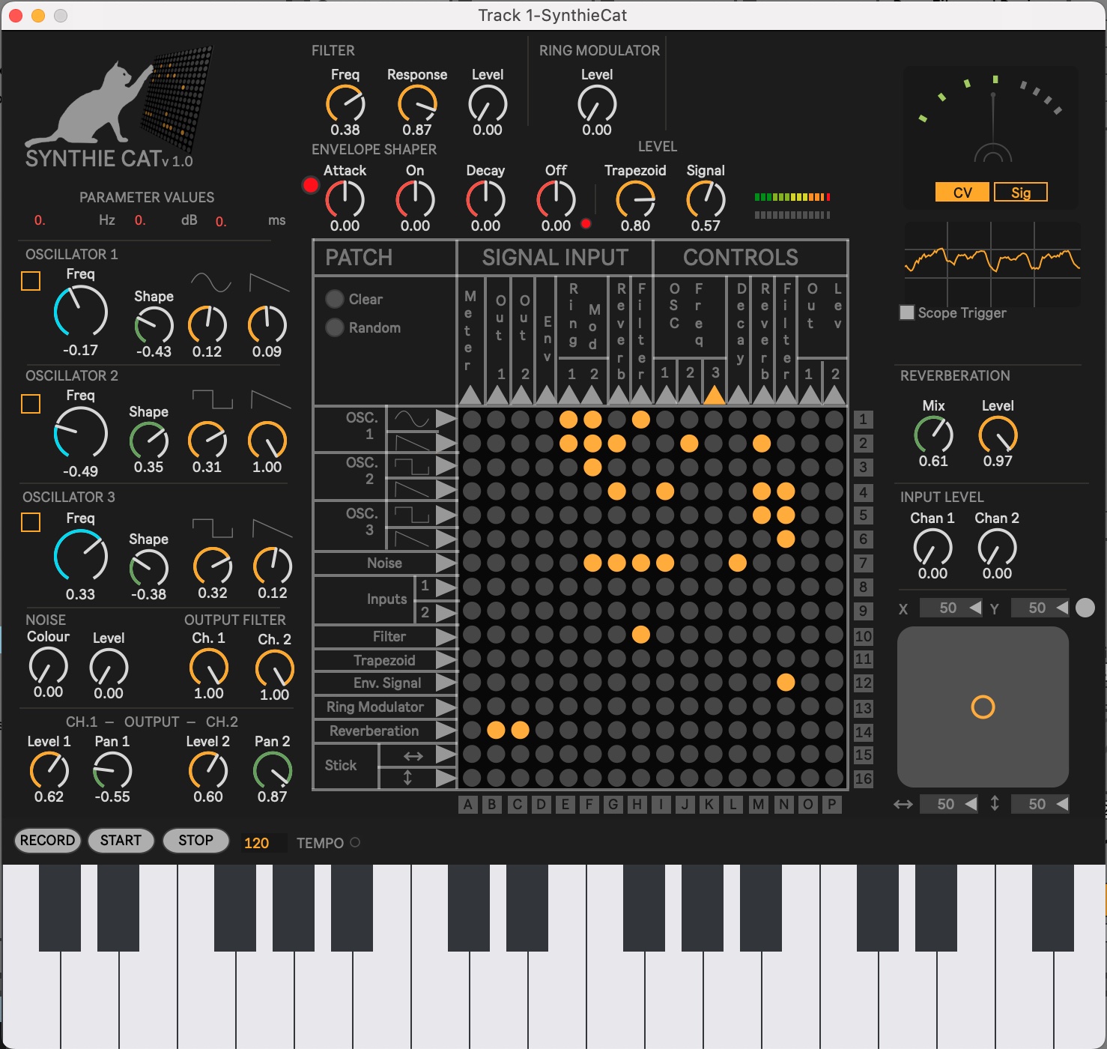Click the X value 50 stepper arrow
The image size is (1107, 1049).
[975, 608]
